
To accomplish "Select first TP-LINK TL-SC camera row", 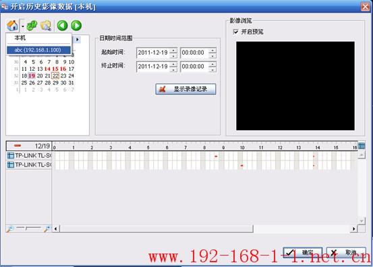I will tap(29, 156).
